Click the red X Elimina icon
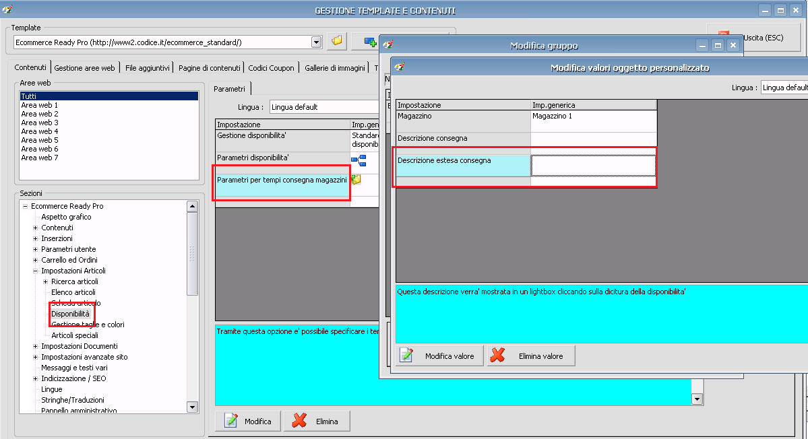Image resolution: width=808 pixels, height=439 pixels. click(299, 420)
